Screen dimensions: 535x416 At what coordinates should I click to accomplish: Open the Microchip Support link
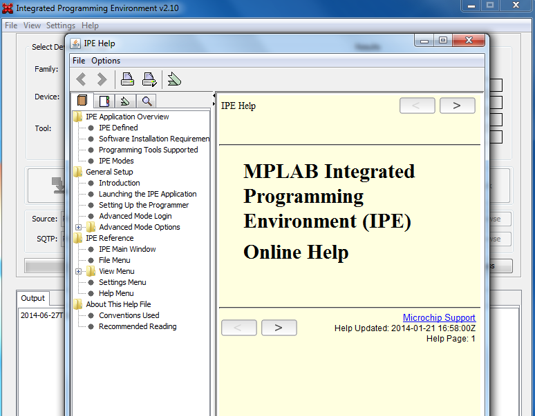tap(439, 317)
